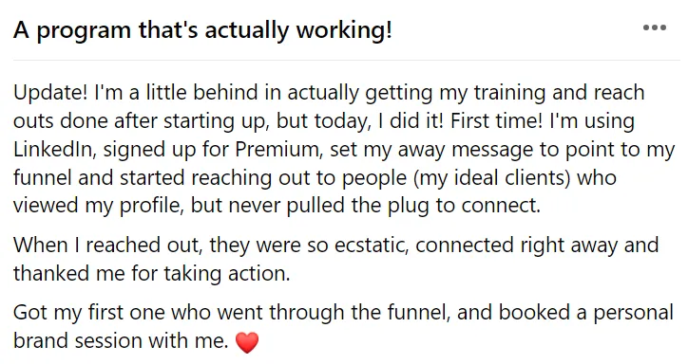This screenshot has height=364, width=688.
Task: Click the phrase "thanked me for taking action."
Action: [152, 274]
